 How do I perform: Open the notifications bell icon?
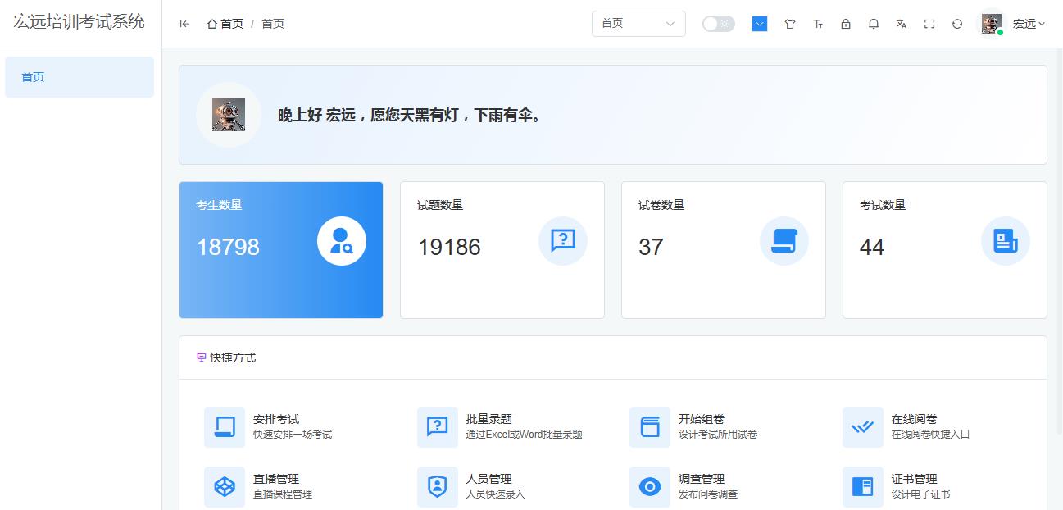pyautogui.click(x=873, y=24)
